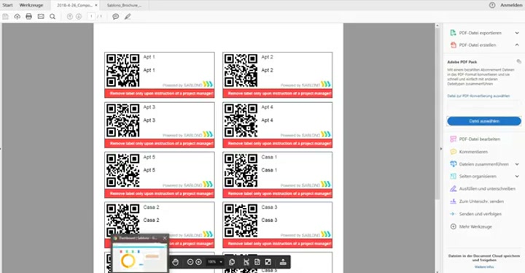Click Anmelden to sign in
This screenshot has width=525, height=273.
coord(511,5)
